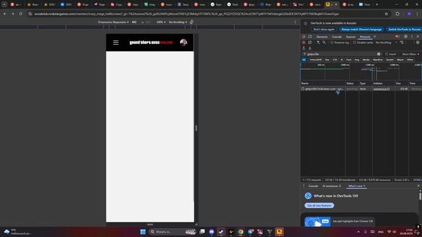Click the player avatar in page header
Image resolution: width=422 pixels, height=237 pixels.
point(183,42)
